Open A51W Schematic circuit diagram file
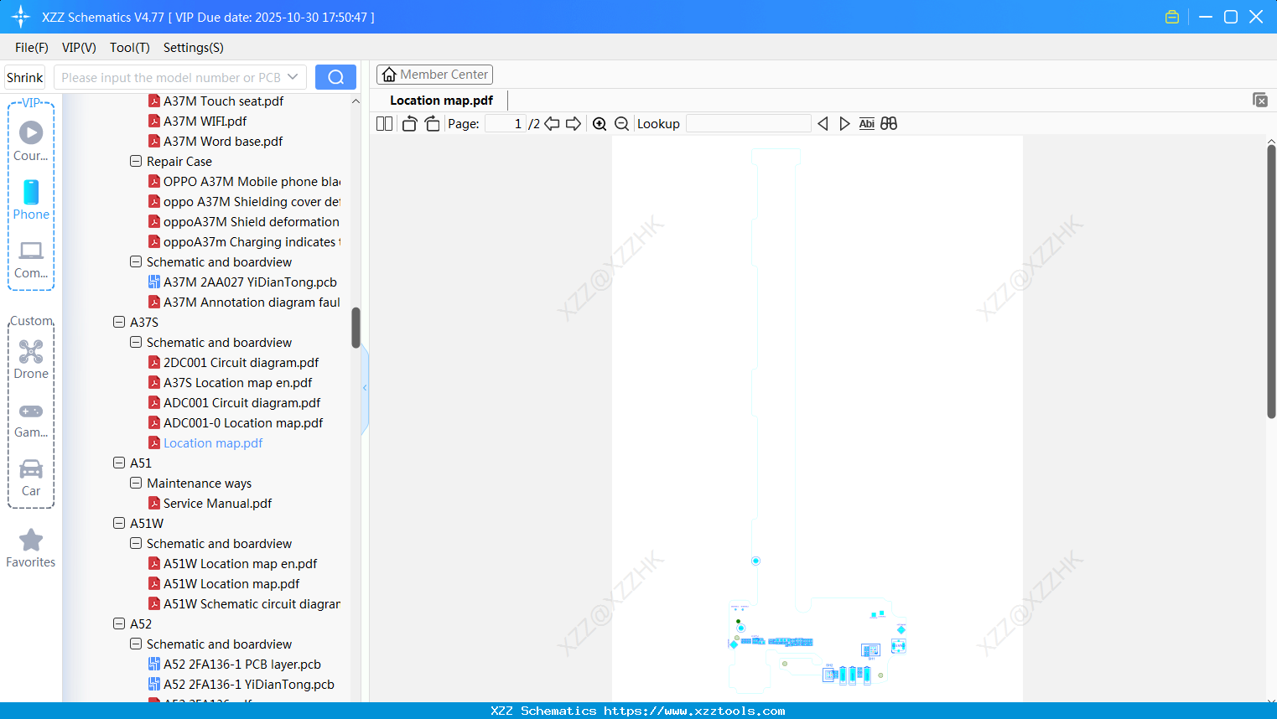 252,603
